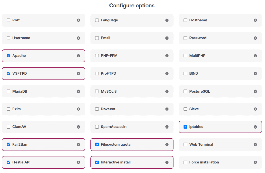Click the info icon beside Password

point(255,38)
